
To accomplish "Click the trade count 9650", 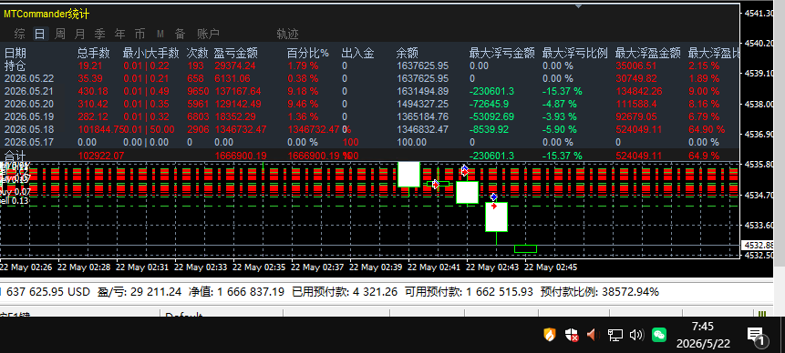I will point(197,91).
